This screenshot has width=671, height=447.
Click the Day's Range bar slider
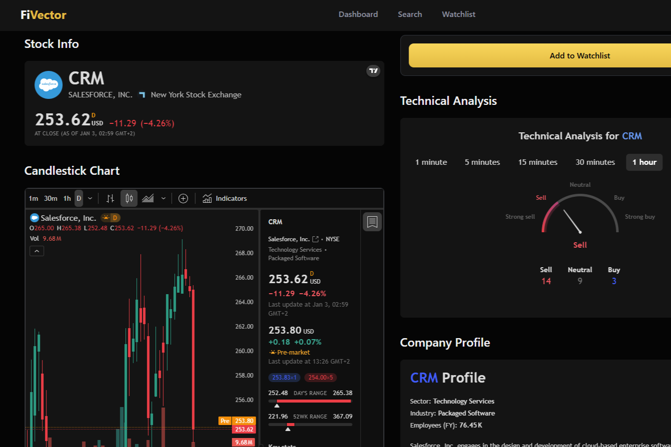(310, 401)
